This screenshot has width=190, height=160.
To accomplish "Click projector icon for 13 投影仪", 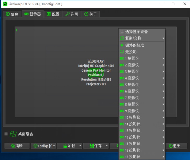I will coord(122,137).
